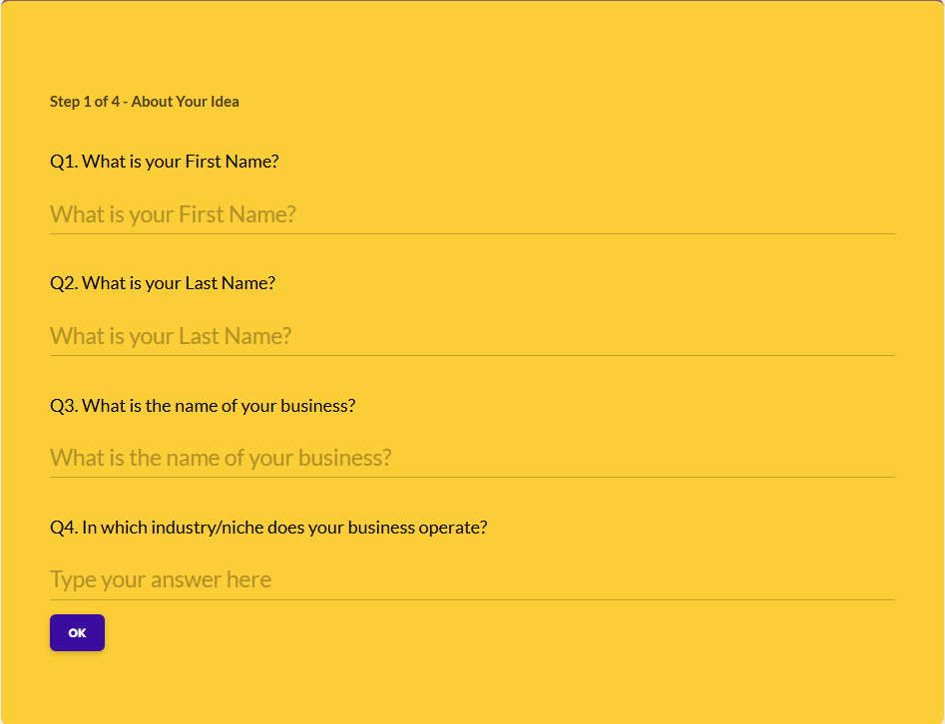Focus the Last Name text field
945x724 pixels.
[472, 336]
